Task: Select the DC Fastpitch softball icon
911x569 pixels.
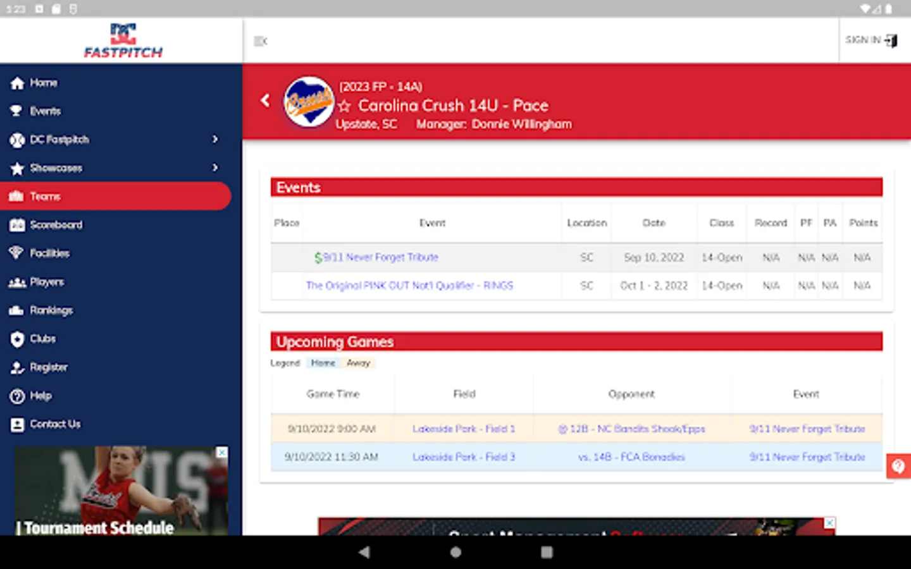Action: click(17, 140)
